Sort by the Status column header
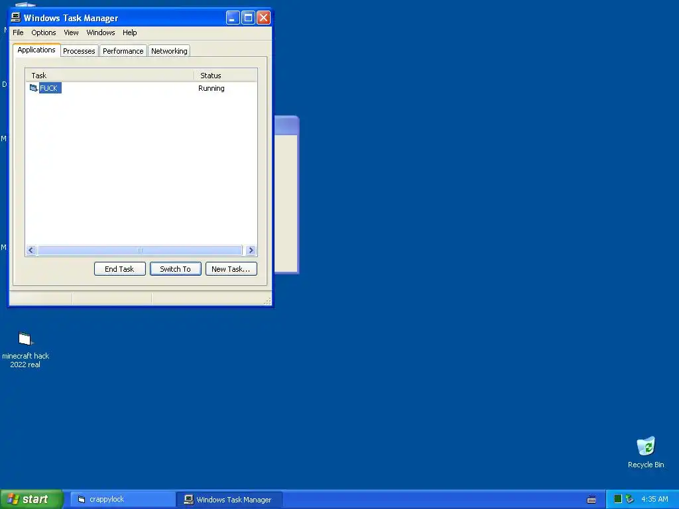The width and height of the screenshot is (679, 509). 225,76
